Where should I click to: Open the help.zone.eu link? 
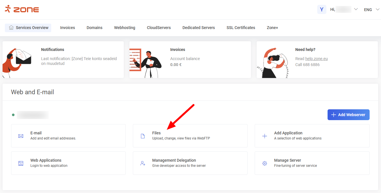(x=316, y=59)
